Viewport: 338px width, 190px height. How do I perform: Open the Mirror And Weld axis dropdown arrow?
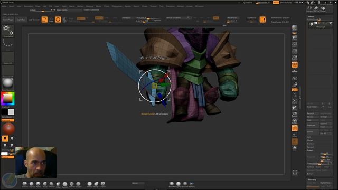(x=188, y=18)
